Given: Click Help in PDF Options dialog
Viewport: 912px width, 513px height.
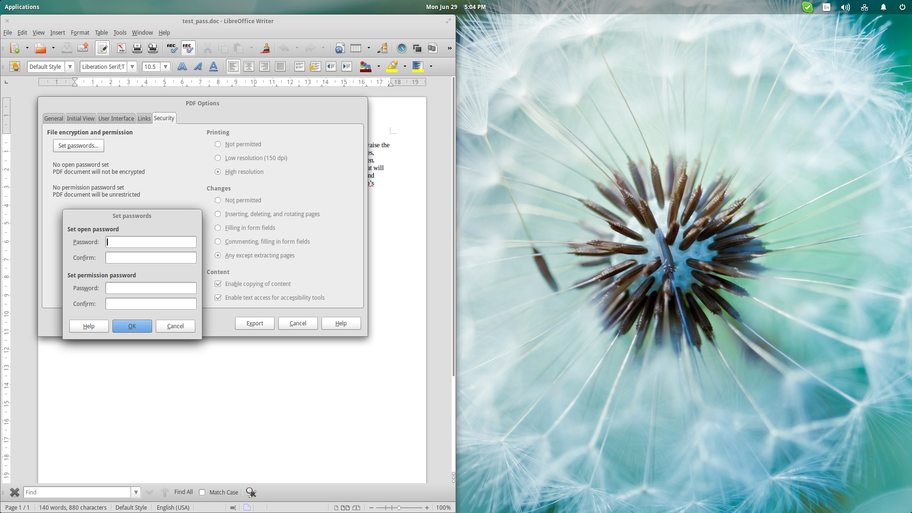Looking at the screenshot, I should [341, 323].
